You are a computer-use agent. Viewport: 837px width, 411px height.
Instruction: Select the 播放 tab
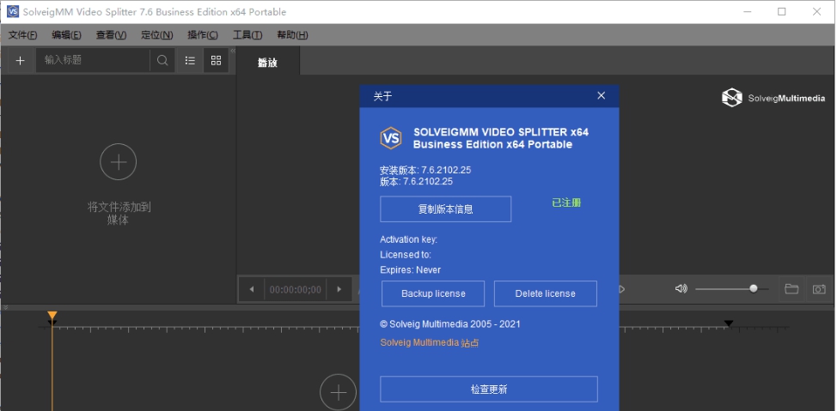coord(267,62)
